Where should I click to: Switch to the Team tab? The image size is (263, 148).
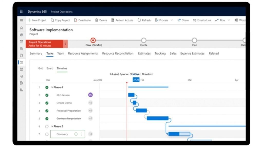pyautogui.click(x=61, y=54)
